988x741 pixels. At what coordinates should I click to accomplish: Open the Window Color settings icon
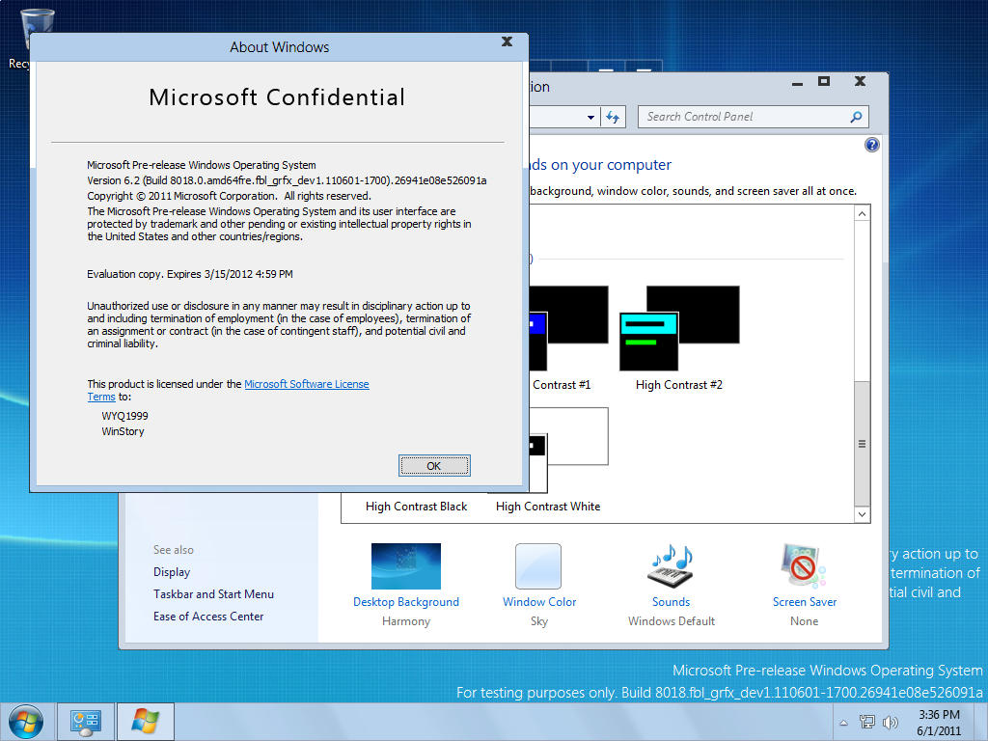538,566
